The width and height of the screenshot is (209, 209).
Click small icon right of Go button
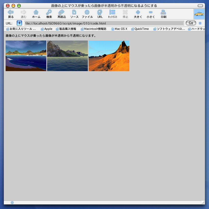click(x=200, y=23)
